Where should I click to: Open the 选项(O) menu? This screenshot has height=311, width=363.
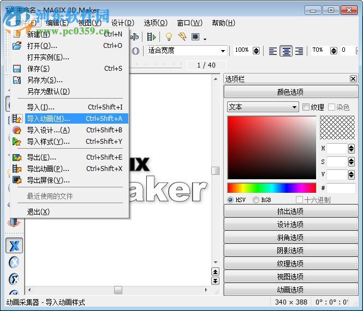point(156,23)
